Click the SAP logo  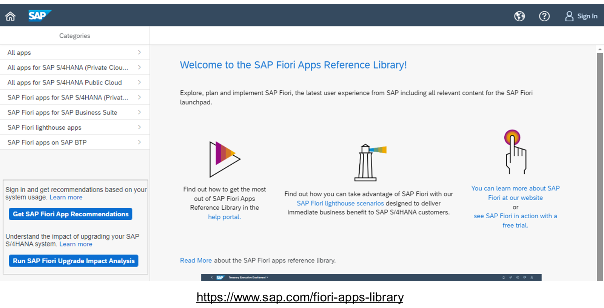(x=40, y=16)
